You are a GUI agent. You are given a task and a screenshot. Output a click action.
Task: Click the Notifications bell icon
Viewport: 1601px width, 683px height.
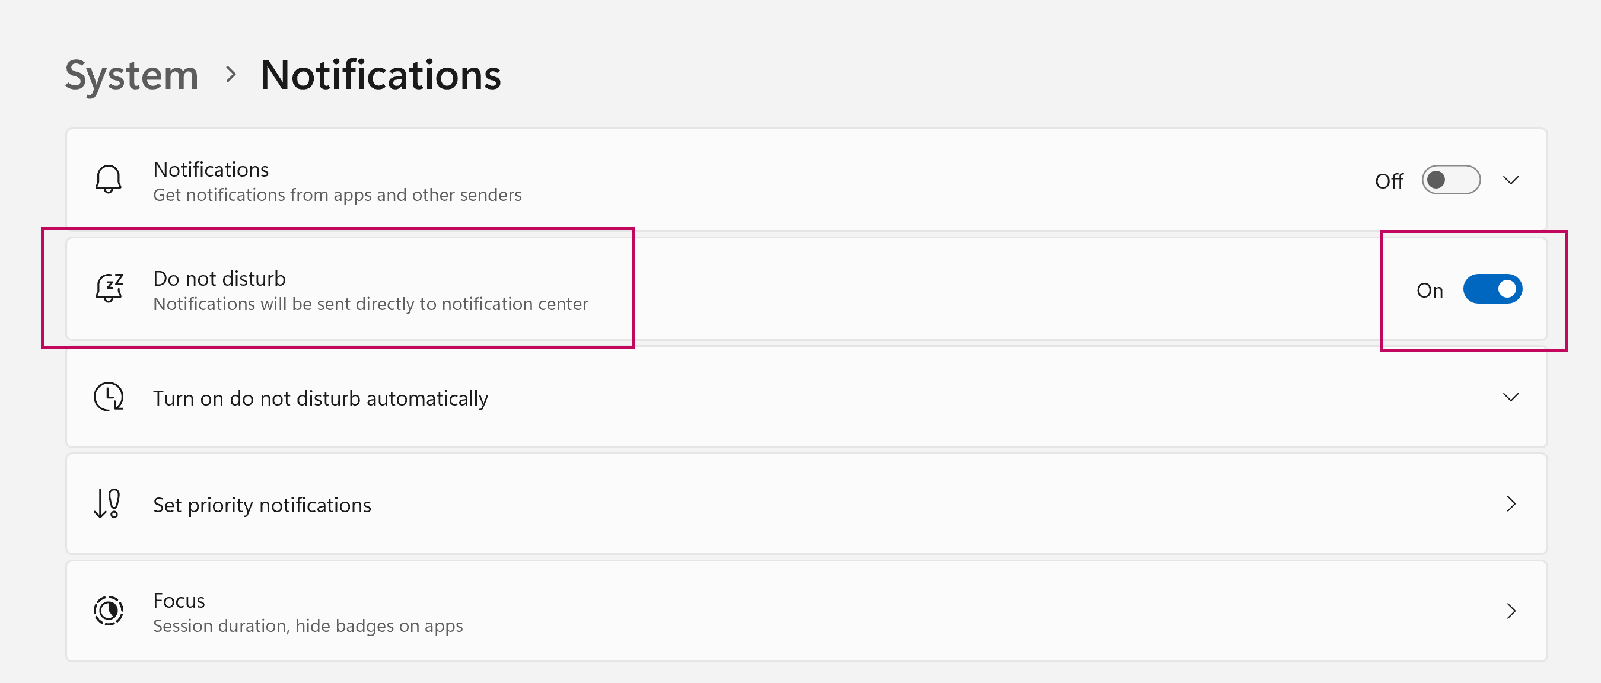pyautogui.click(x=108, y=180)
